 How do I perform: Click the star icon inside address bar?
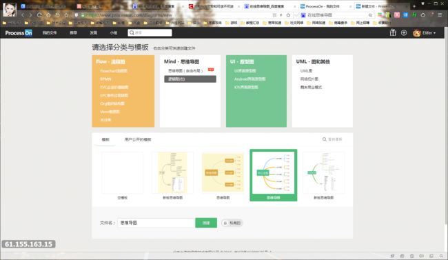pos(288,15)
